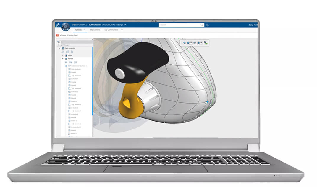
Task: Collapse the Reel Assembly tree node
Action: click(x=59, y=48)
